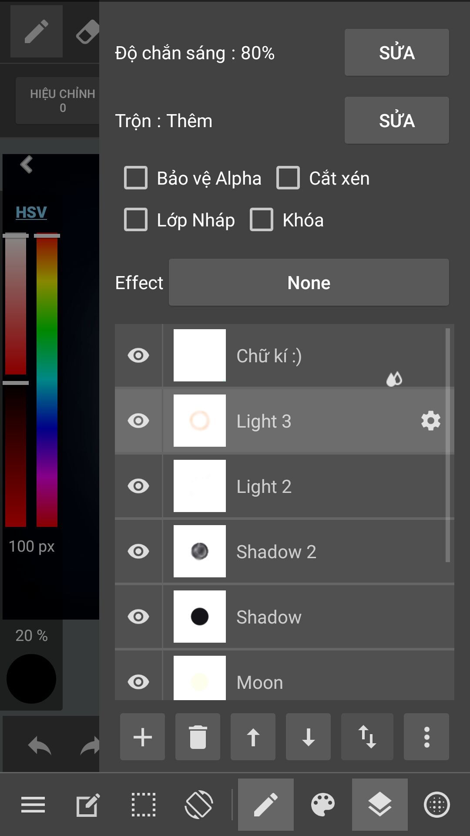Open the color palette panel
The height and width of the screenshot is (836, 470).
pos(323,804)
